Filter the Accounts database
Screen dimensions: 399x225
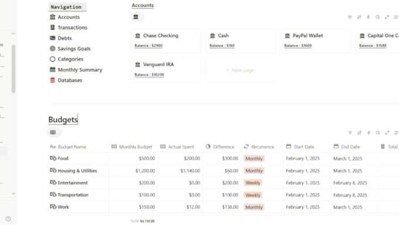point(350,17)
